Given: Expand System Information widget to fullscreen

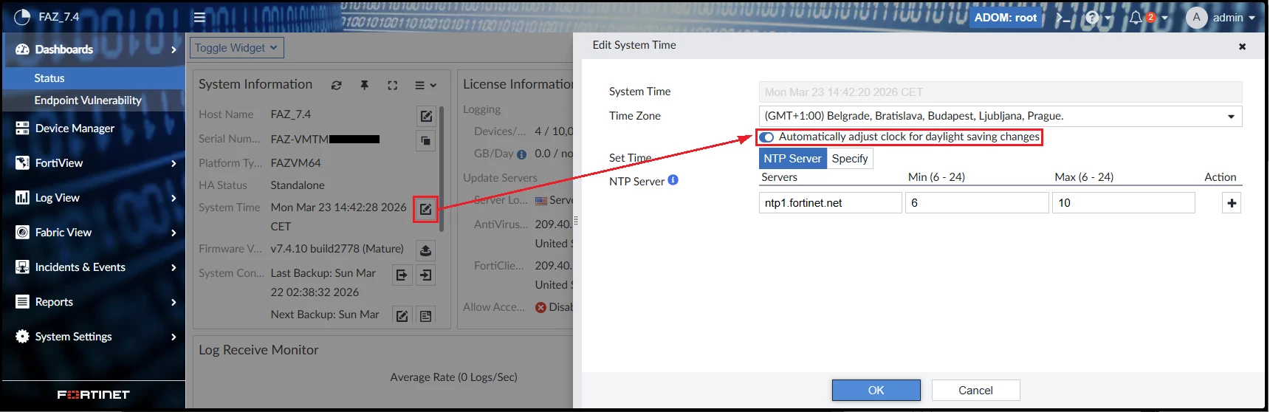Looking at the screenshot, I should point(392,86).
